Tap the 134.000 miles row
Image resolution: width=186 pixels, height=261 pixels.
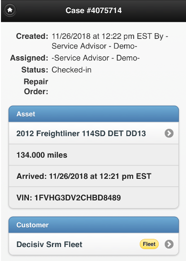click(94, 155)
